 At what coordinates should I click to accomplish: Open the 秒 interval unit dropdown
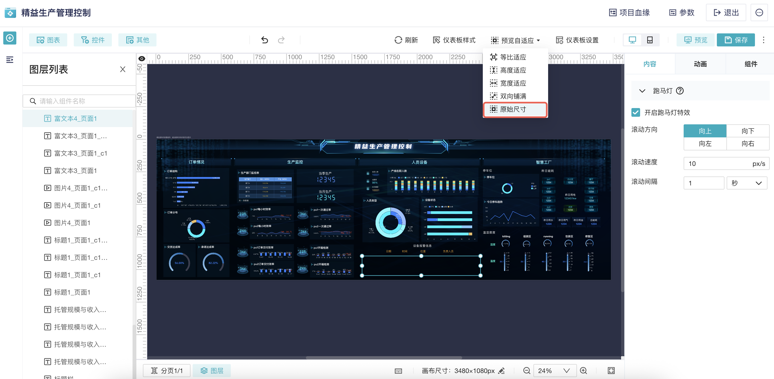click(747, 183)
